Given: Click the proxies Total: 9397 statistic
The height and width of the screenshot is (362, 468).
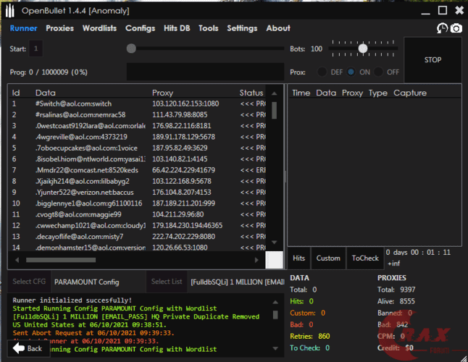Looking at the screenshot, I should (396, 290).
